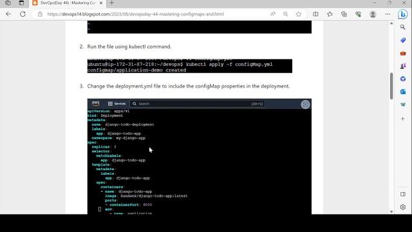Open the sidebar app below Outlook
Screen dimensions: 412x232
coord(403,104)
